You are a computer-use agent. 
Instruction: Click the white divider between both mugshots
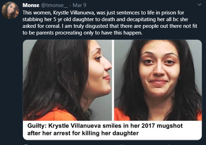point(113,80)
